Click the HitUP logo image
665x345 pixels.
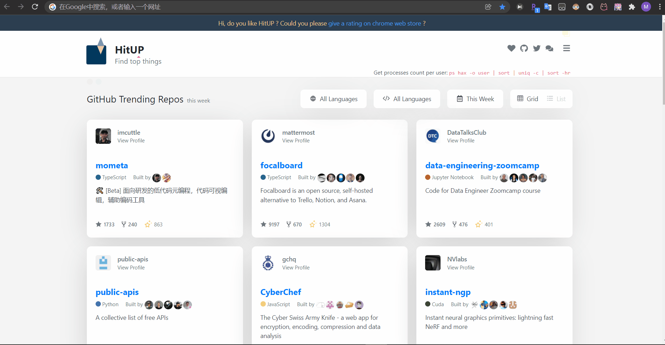pyautogui.click(x=96, y=51)
